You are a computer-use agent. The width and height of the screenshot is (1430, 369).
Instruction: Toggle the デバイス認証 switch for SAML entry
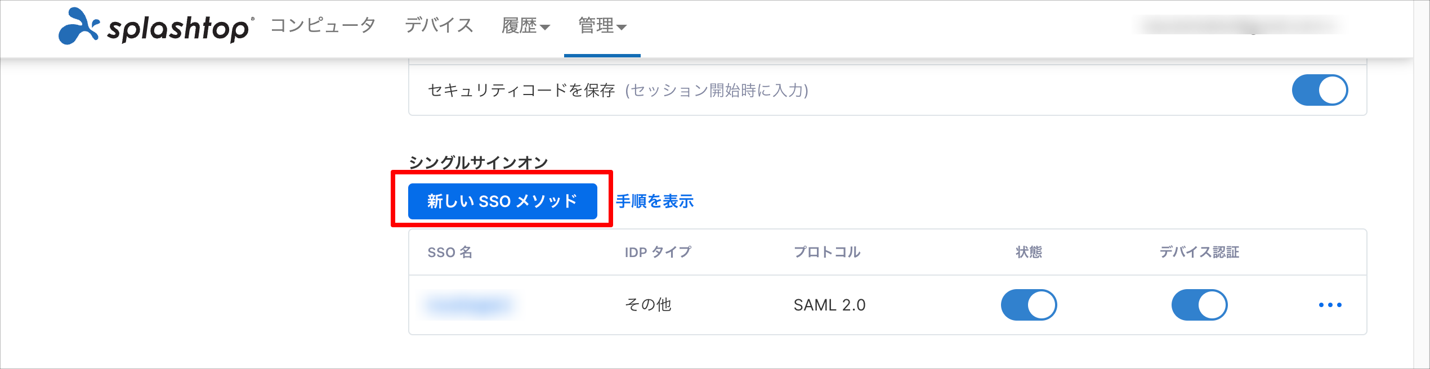tap(1199, 305)
